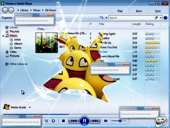Click the Playlists tree icon

click(7, 32)
